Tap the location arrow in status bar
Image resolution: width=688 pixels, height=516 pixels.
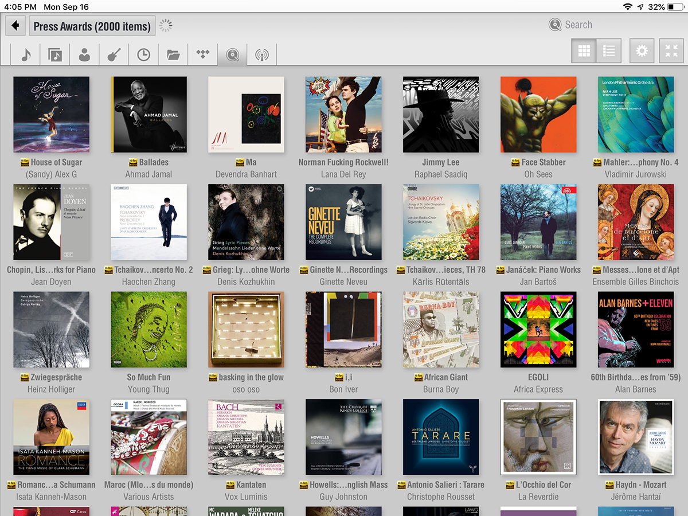point(640,7)
